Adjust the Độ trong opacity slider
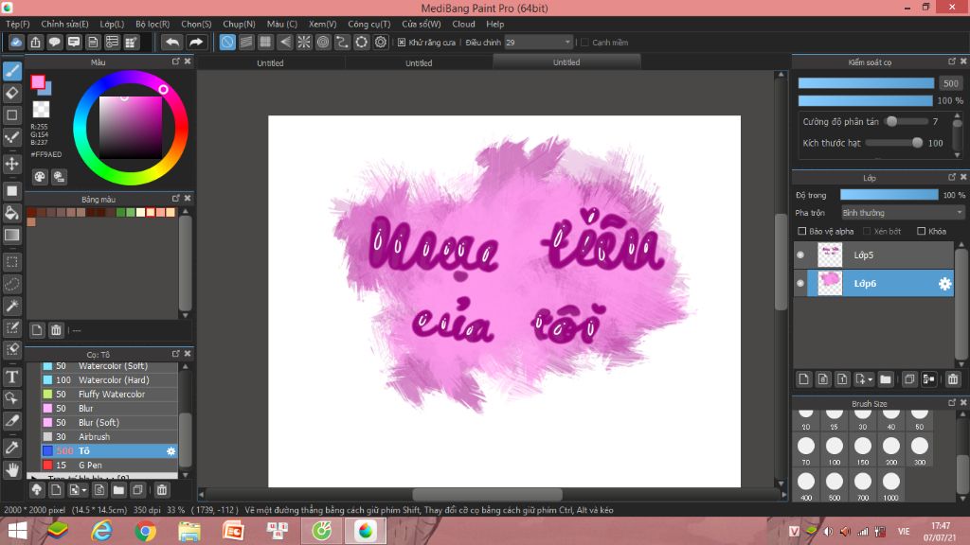 pos(889,195)
